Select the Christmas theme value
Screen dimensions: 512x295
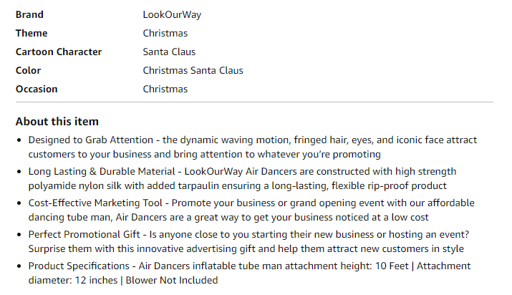[x=165, y=33]
